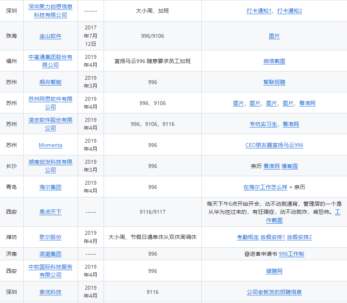
Task: Open the 工作截图 link for 易点天下
Action: 274,220
